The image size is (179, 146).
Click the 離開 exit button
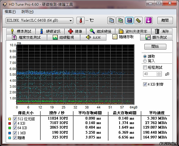[x=165, y=20]
